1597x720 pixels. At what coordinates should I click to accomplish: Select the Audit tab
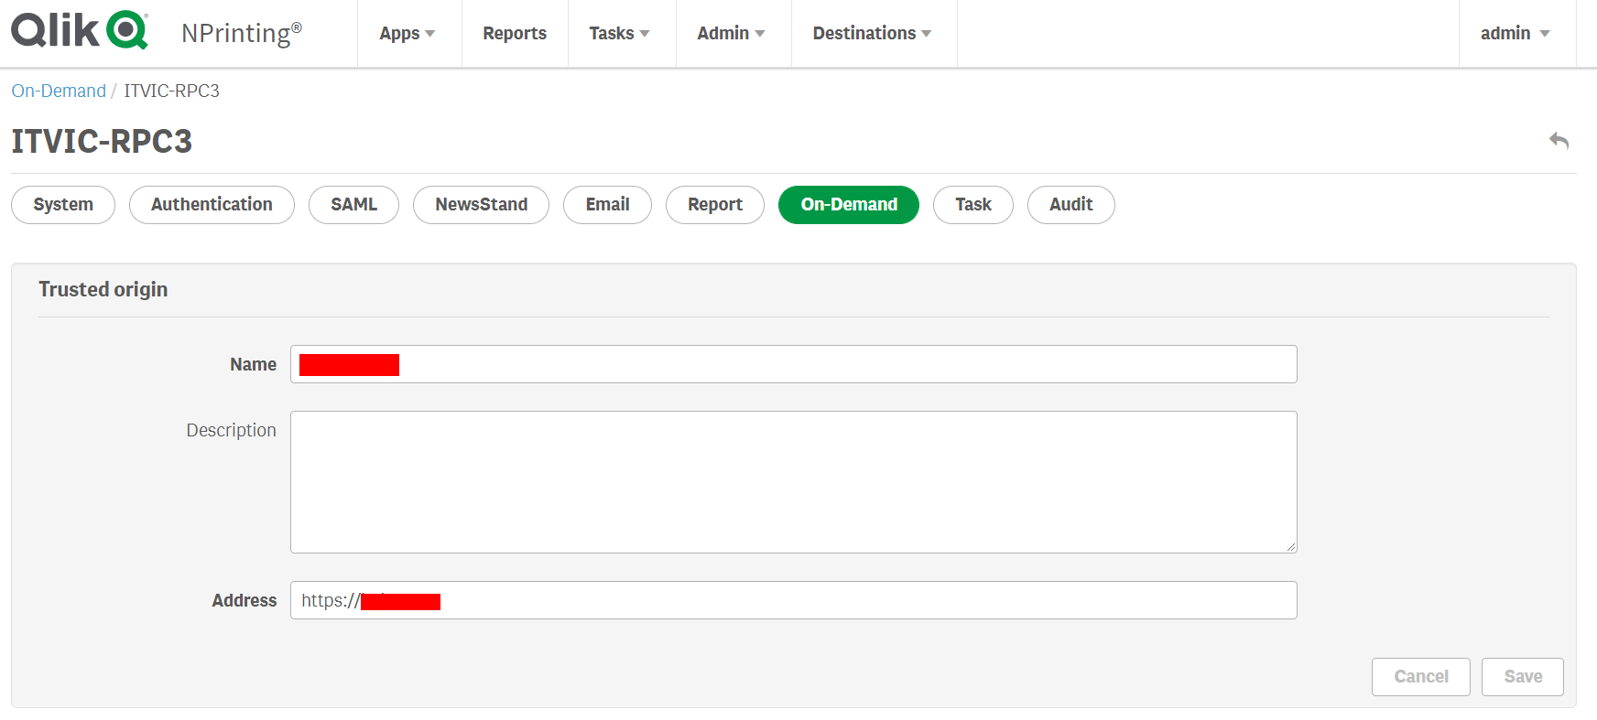1070,205
